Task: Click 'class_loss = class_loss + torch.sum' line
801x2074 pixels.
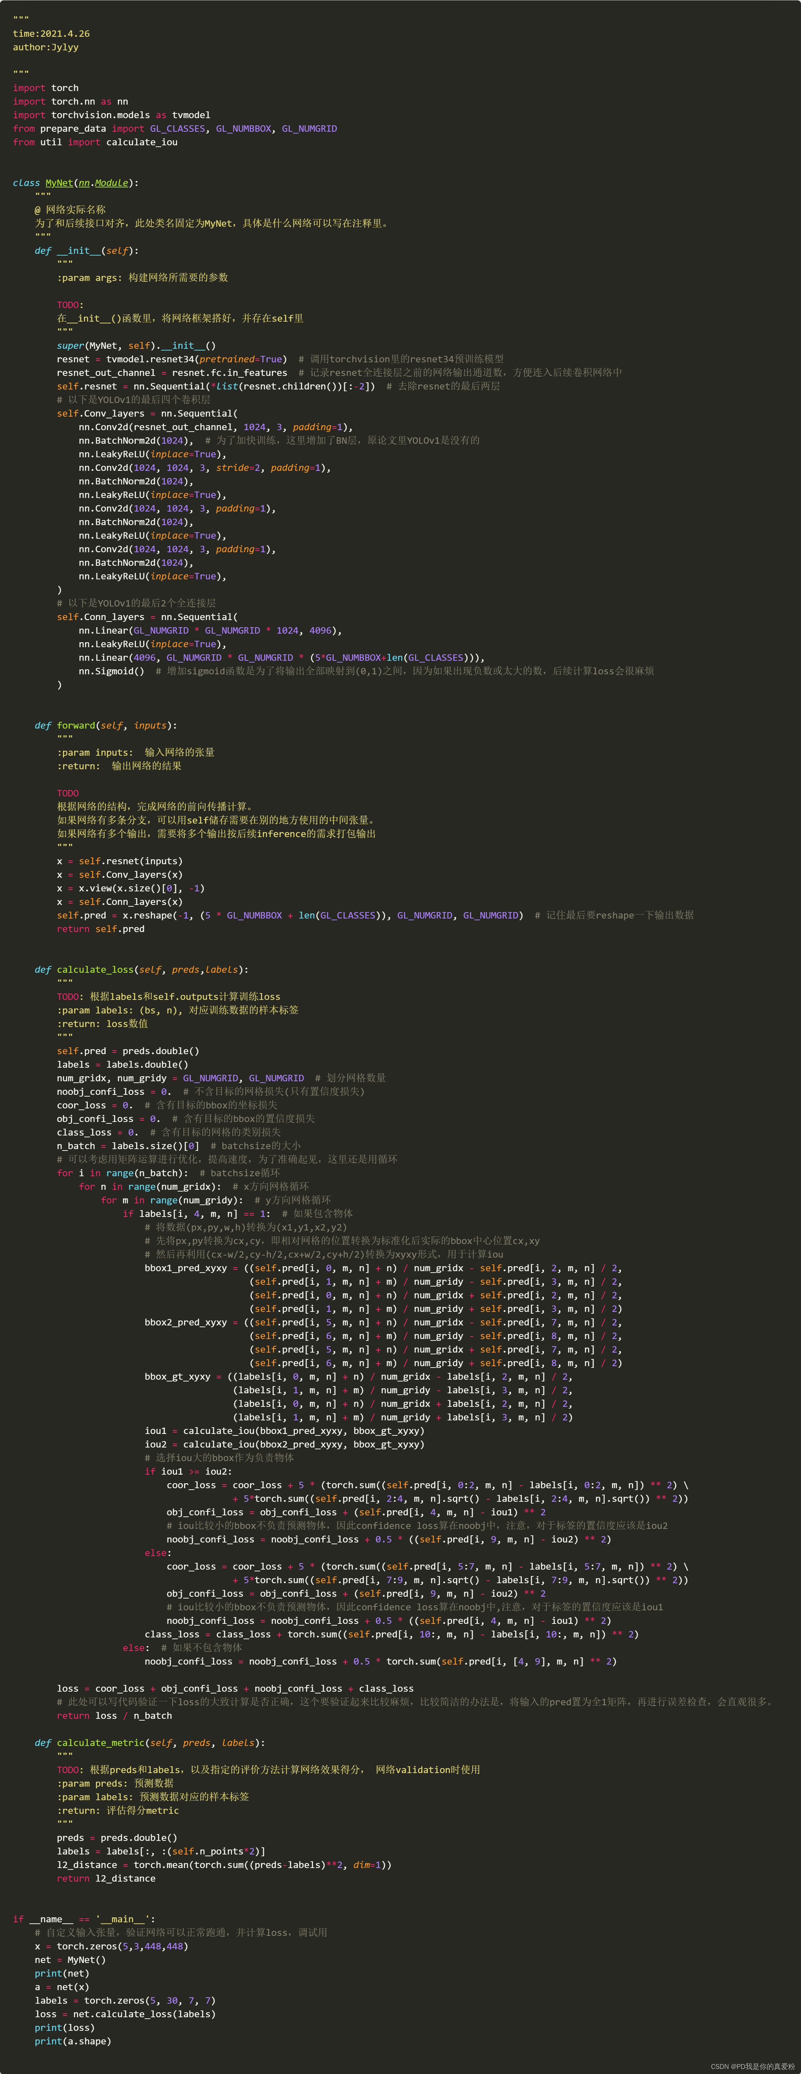Action: (392, 1635)
